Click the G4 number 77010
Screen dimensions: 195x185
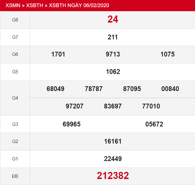[x=151, y=106]
